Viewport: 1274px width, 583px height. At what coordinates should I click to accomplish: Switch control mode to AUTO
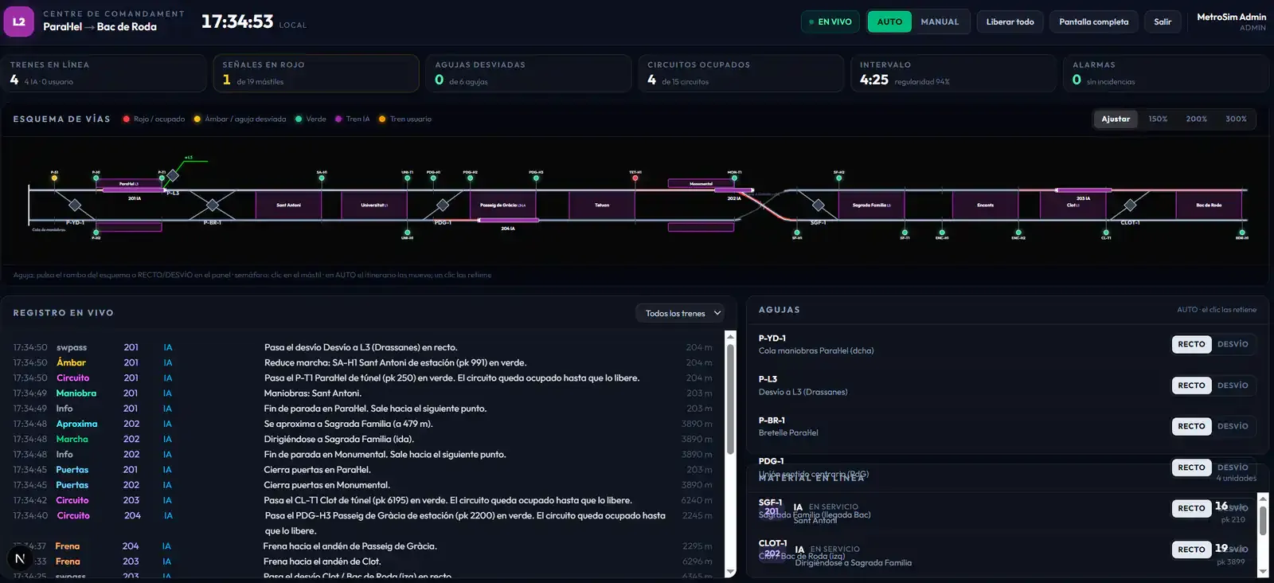point(889,22)
